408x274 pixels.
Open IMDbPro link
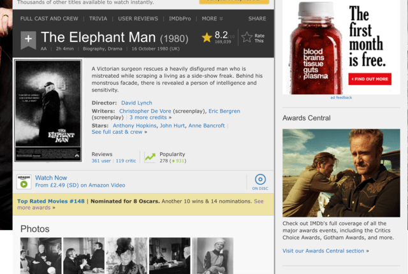coord(180,18)
